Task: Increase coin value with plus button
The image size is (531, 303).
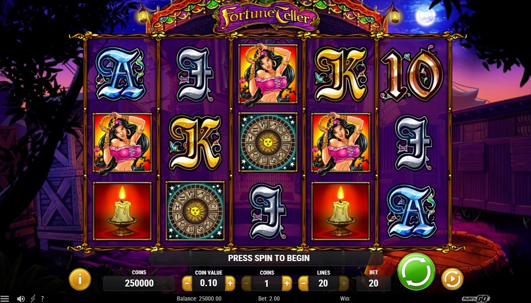Action: (230, 284)
